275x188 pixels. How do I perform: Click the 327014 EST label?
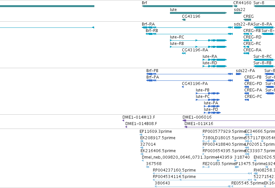click(148, 144)
